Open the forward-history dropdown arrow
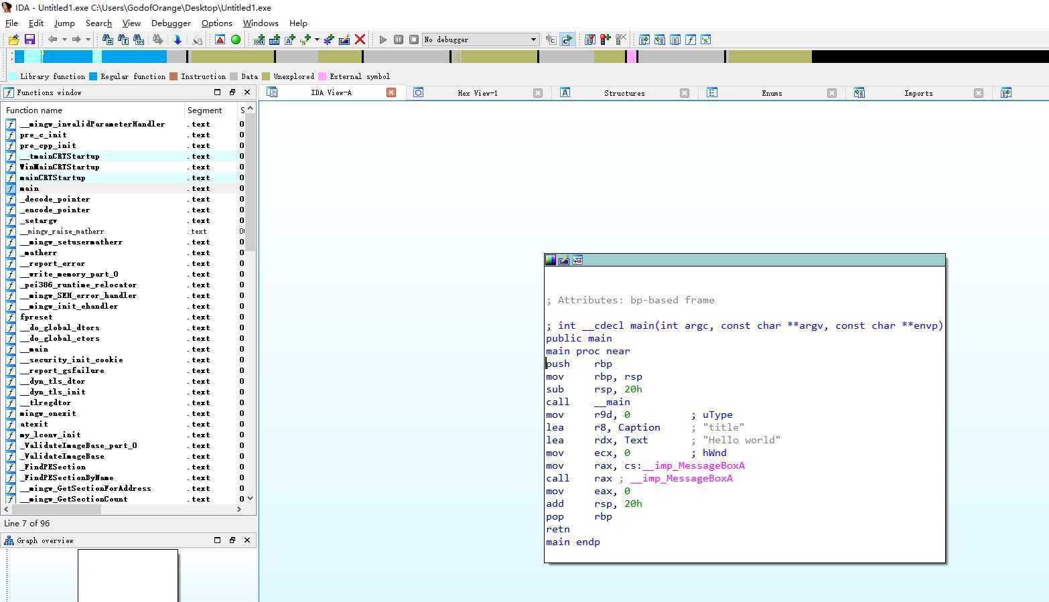The height and width of the screenshot is (602, 1049). 88,40
